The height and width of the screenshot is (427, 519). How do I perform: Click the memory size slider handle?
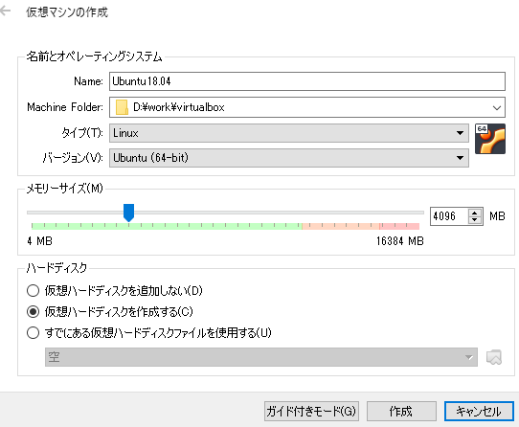coord(128,213)
